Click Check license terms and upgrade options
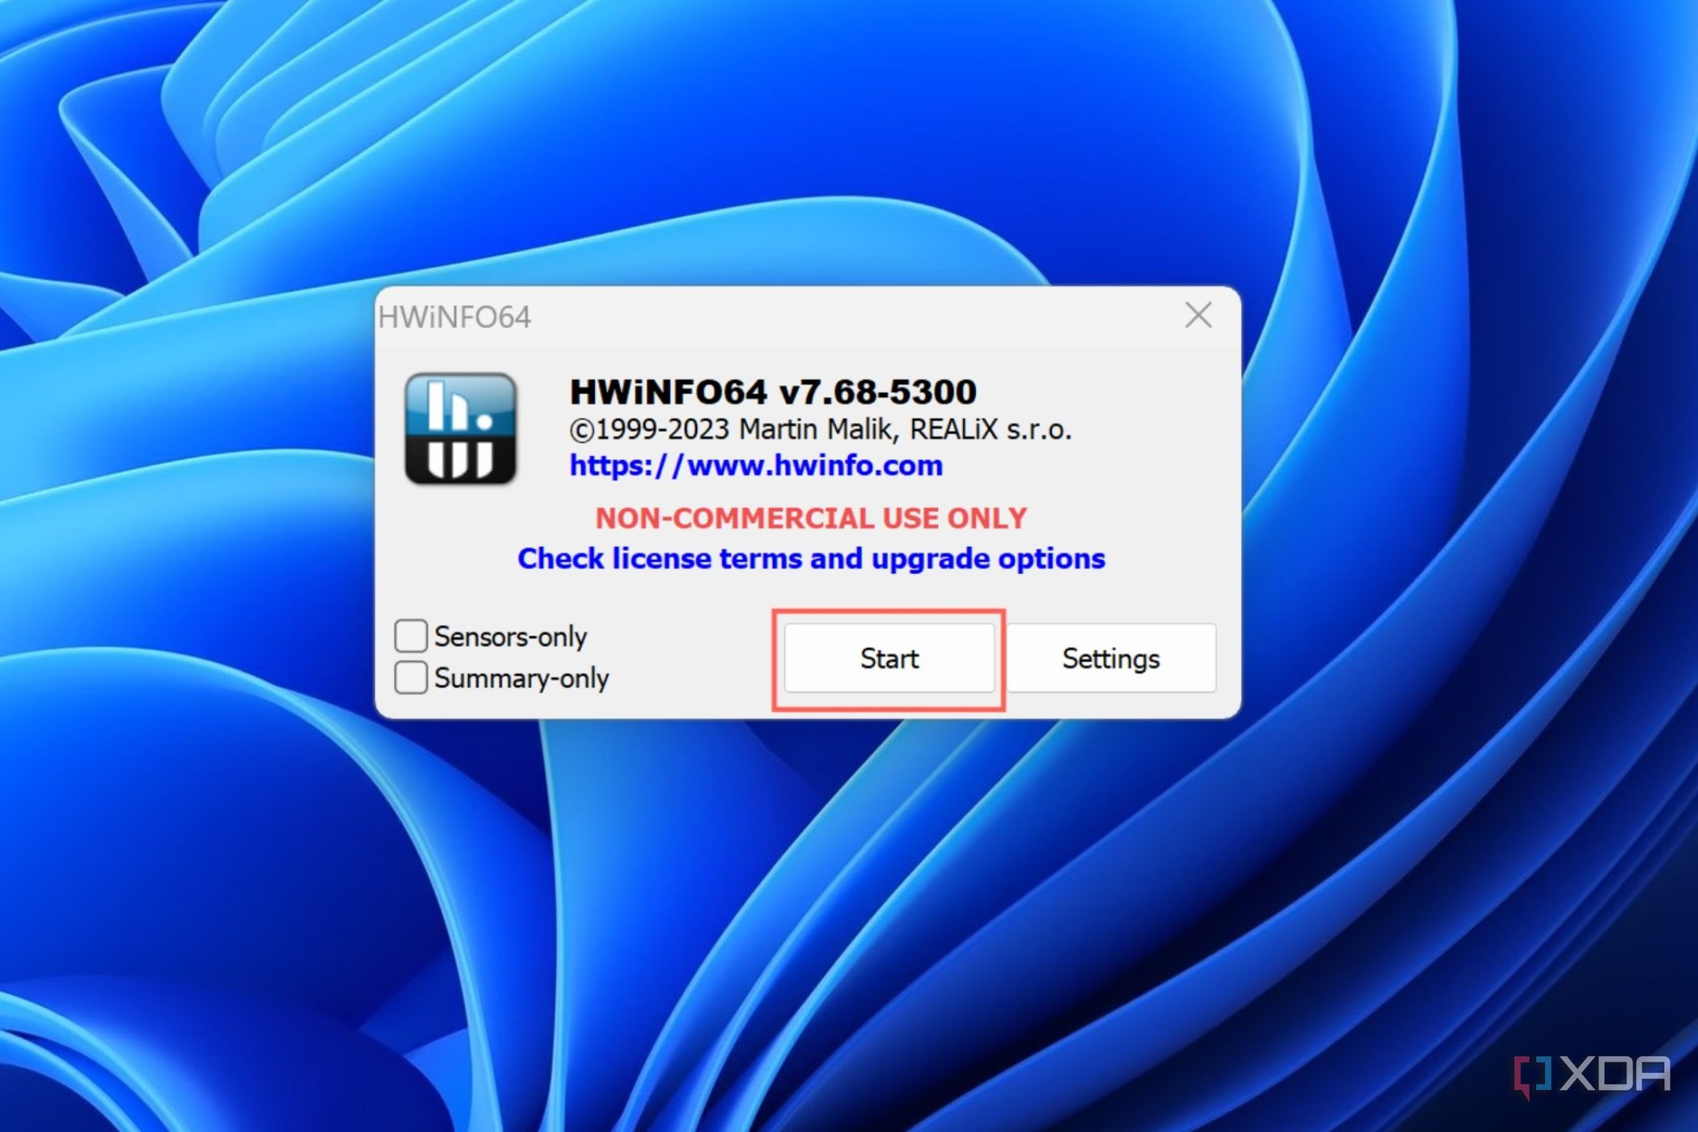The width and height of the screenshot is (1698, 1132). (x=811, y=558)
